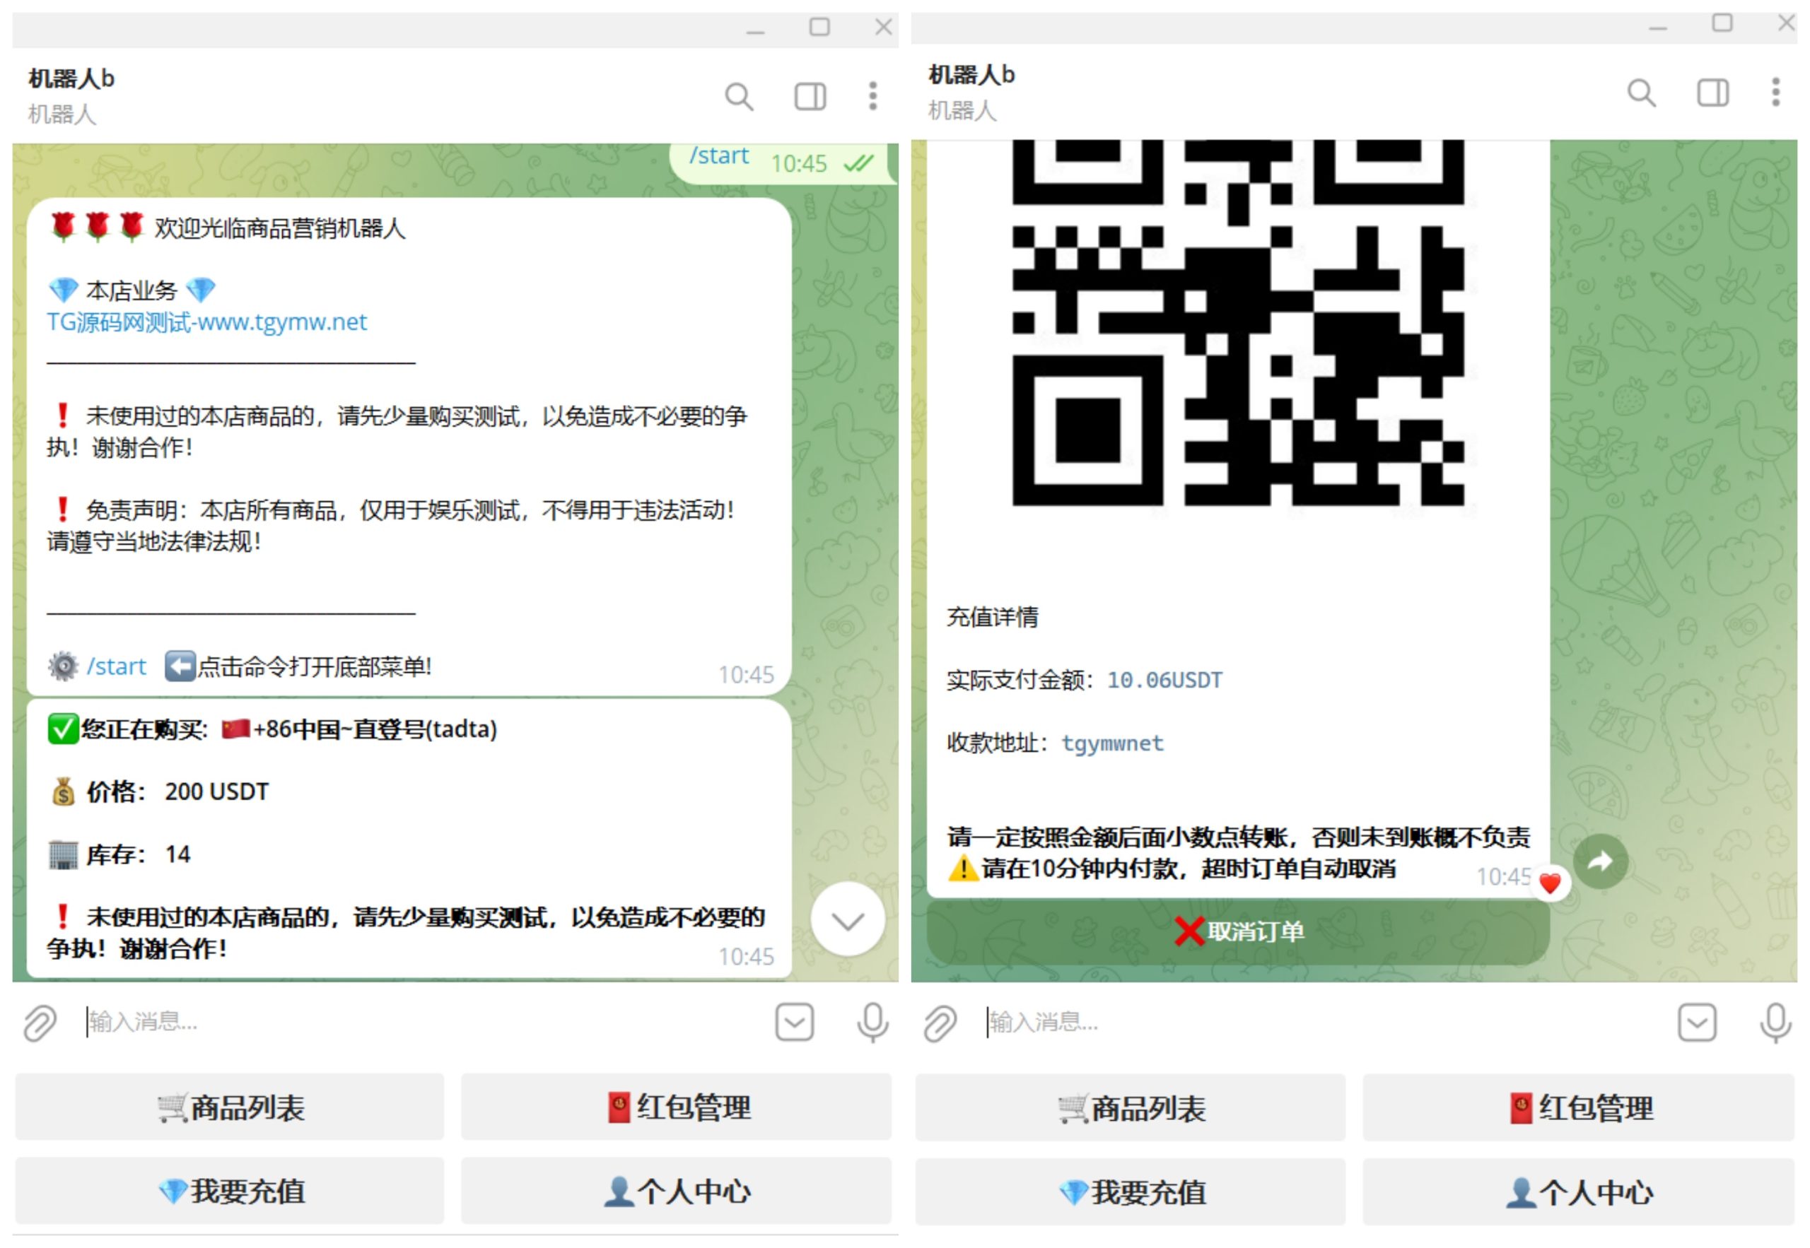
Task: Click attachment paperclip in left chat
Action: 40,1023
